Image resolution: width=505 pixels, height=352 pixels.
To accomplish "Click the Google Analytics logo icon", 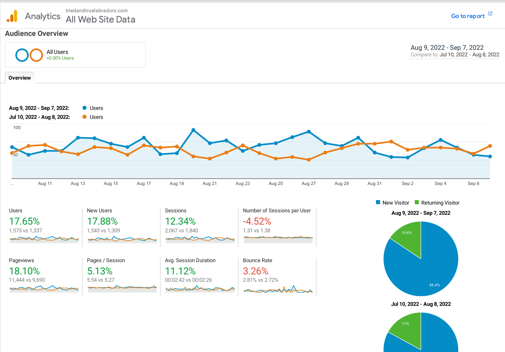I will coord(12,16).
